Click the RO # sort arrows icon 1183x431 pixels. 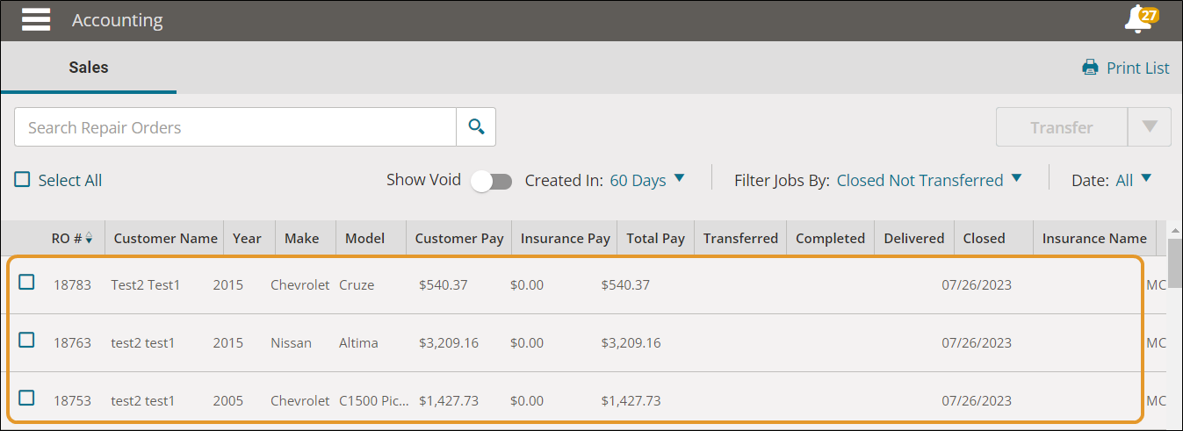[90, 239]
